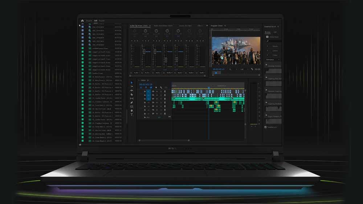Select the Razor tool
The width and height of the screenshot is (363, 204).
coord(132,94)
